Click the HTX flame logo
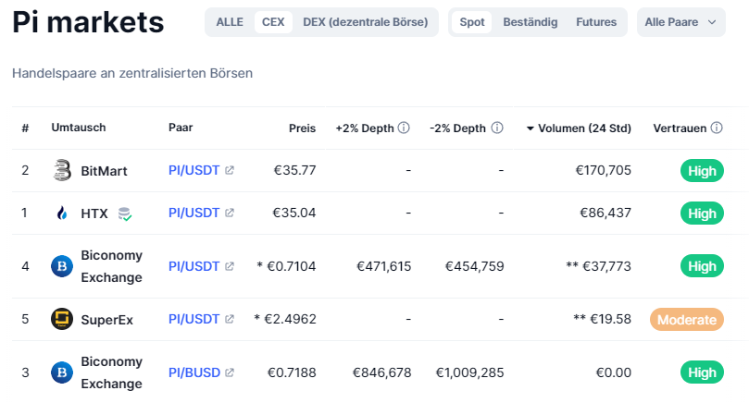The height and width of the screenshot is (403, 749). [62, 214]
